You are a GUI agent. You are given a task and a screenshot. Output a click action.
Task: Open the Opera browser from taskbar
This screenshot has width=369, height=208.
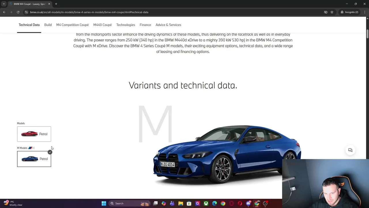click(240, 203)
